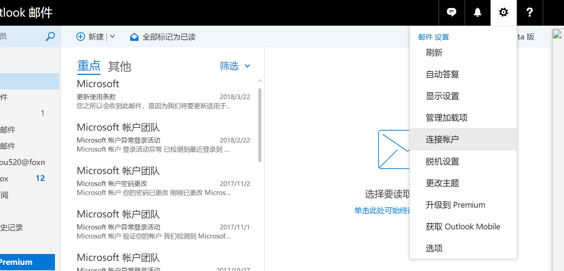Open email partially showing 2017/10/27

[x=163, y=261]
